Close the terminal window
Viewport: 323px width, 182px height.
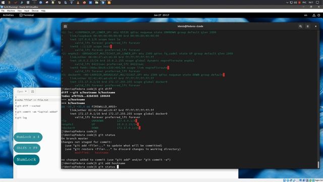[x=315, y=26]
